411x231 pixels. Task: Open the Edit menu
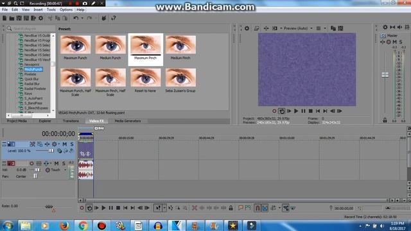(15, 10)
